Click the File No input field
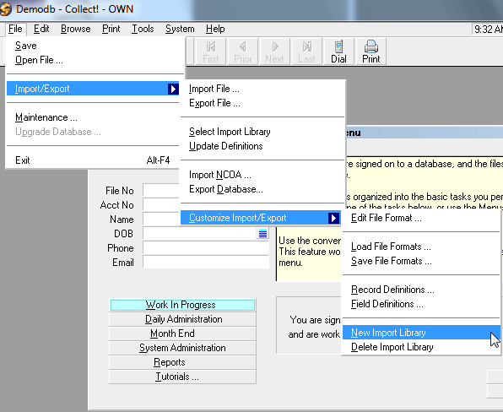This screenshot has width=503, height=412. tap(161, 190)
